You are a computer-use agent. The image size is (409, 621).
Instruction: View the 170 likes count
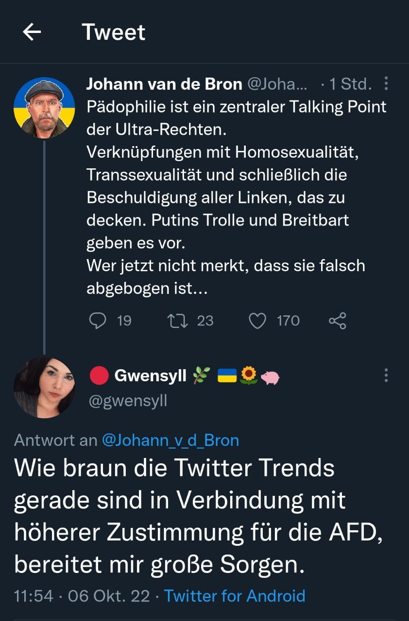coord(288,321)
